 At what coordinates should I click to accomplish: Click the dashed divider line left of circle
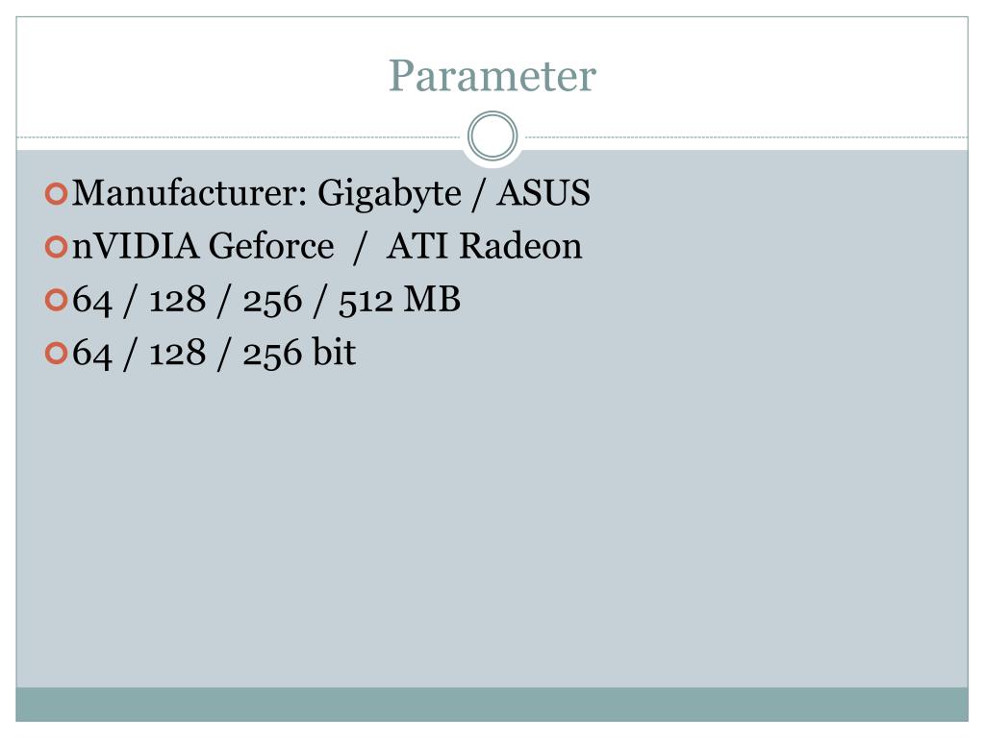pyautogui.click(x=239, y=136)
